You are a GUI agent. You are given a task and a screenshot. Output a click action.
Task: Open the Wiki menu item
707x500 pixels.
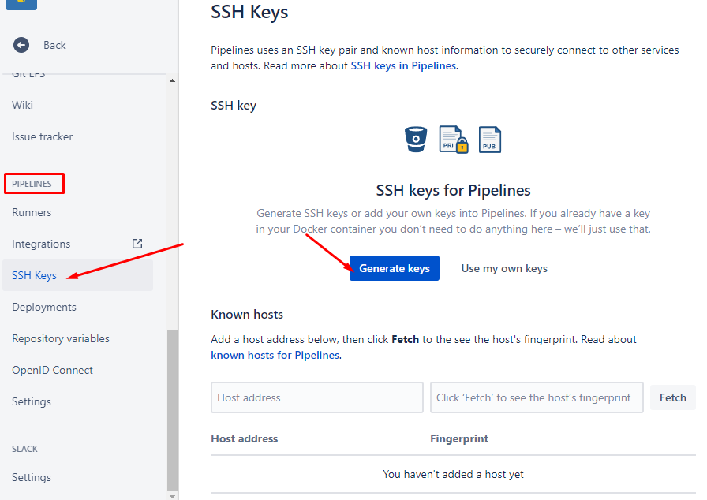tap(23, 105)
